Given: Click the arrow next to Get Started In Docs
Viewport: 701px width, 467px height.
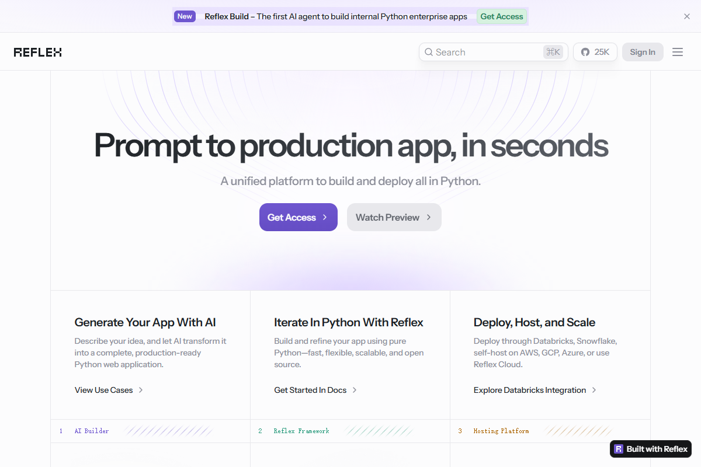Looking at the screenshot, I should (x=355, y=390).
